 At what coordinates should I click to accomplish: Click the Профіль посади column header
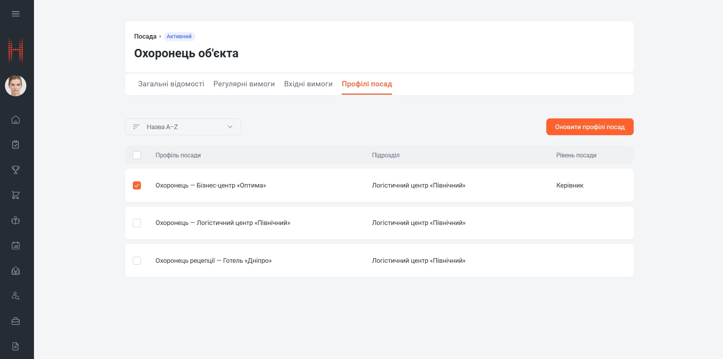coord(178,155)
